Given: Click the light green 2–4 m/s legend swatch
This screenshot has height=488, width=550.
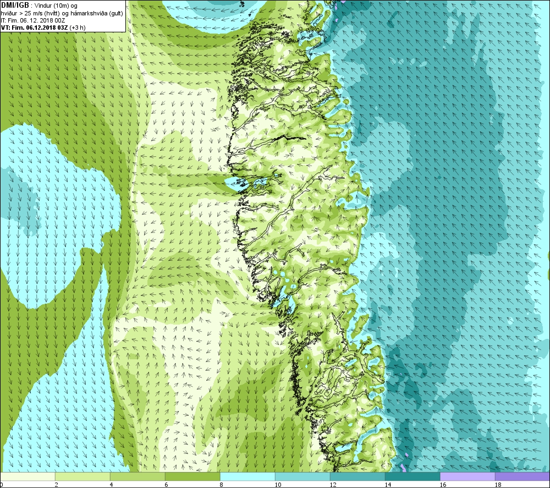Looking at the screenshot, I should 83,476.
